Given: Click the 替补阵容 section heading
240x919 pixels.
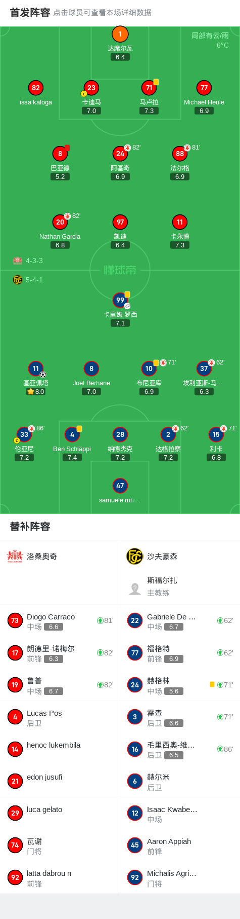Looking at the screenshot, I should (30, 527).
